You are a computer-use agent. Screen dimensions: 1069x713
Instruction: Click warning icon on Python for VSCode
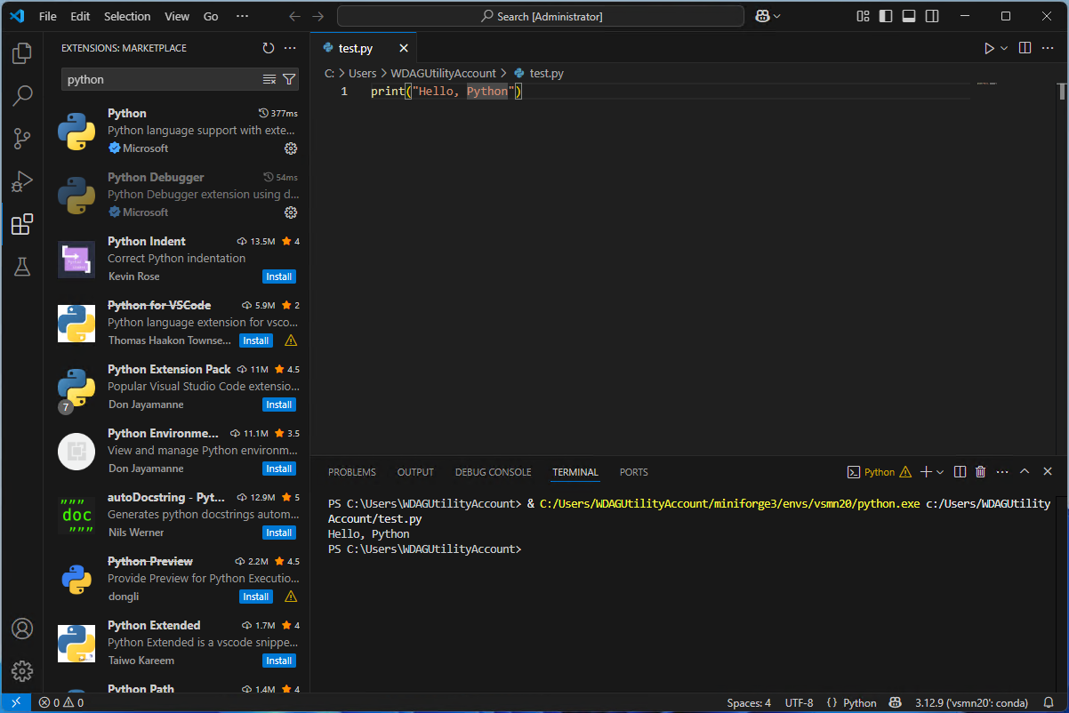[x=291, y=340]
